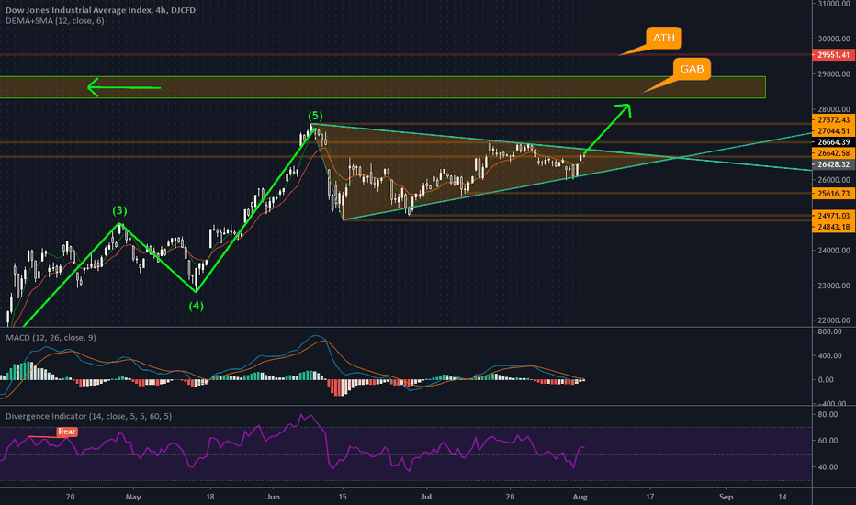Image resolution: width=856 pixels, height=505 pixels.
Task: Select the DEMA+SMA (12, close, 6) legend
Action: click(x=54, y=21)
